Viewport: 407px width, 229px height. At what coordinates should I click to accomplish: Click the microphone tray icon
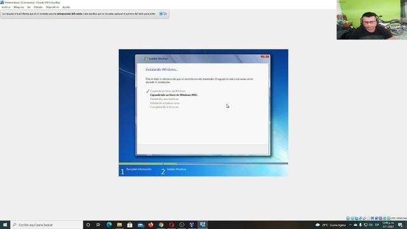click(361, 225)
